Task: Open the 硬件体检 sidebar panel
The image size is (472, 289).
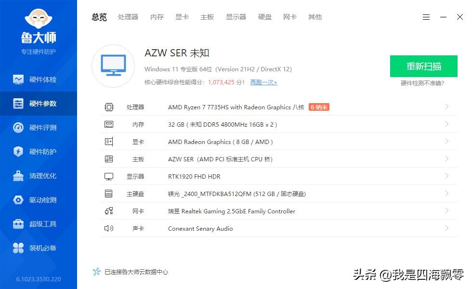Action: click(39, 79)
